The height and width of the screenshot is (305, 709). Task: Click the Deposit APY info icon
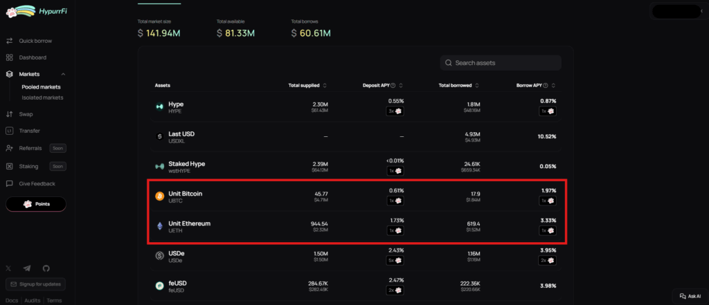pyautogui.click(x=393, y=85)
